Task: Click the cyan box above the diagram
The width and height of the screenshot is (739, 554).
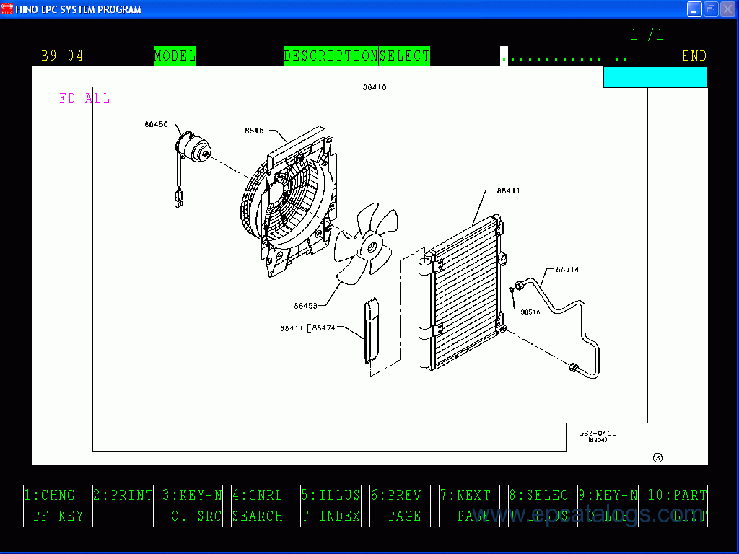Action: pos(655,77)
